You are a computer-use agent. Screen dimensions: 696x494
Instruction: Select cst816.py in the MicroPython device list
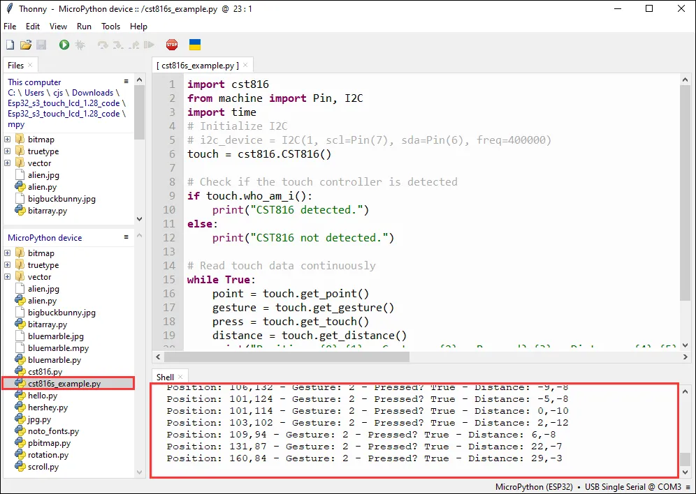45,372
